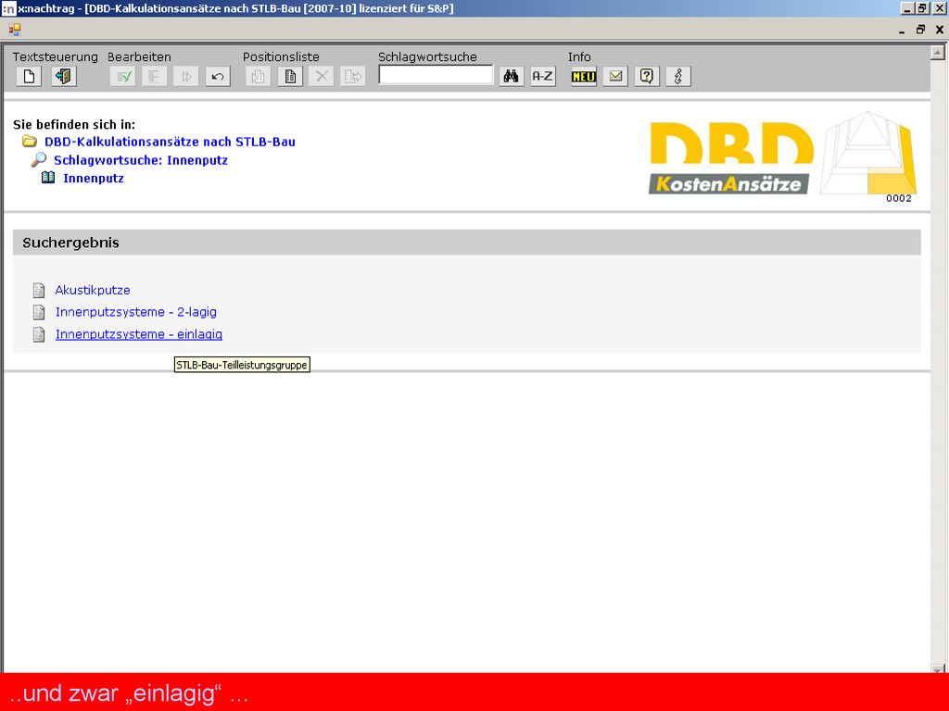The image size is (949, 711).
Task: Click the Suchergebnis heading text
Action: pyautogui.click(x=70, y=243)
